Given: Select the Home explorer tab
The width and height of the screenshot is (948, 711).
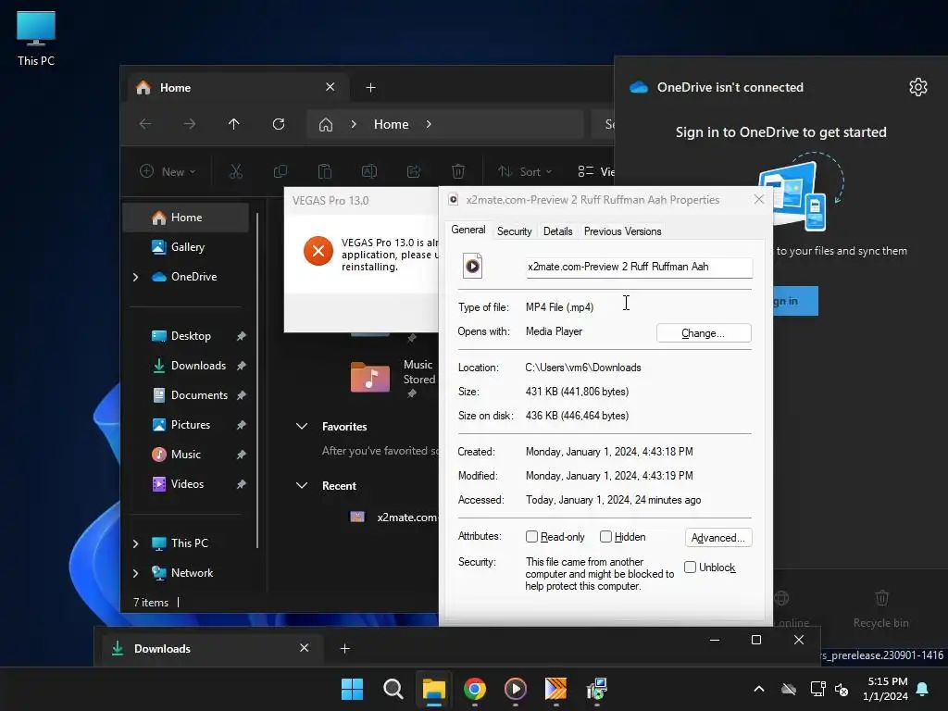Looking at the screenshot, I should click(236, 88).
